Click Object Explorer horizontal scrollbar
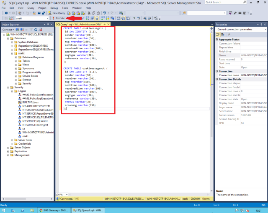 27,199
